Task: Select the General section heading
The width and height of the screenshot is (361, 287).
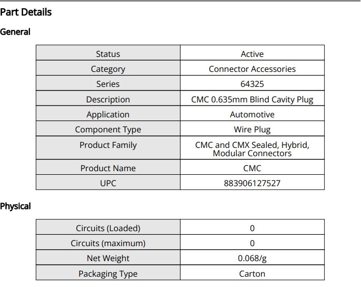Action: coord(15,32)
